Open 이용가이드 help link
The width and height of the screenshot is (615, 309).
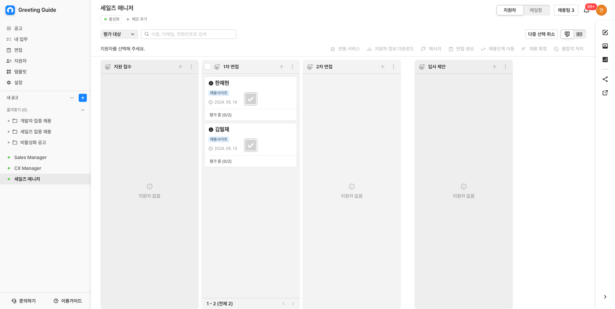coord(68,301)
